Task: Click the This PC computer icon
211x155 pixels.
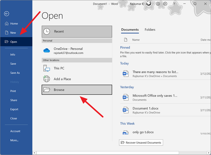Action: click(x=46, y=68)
